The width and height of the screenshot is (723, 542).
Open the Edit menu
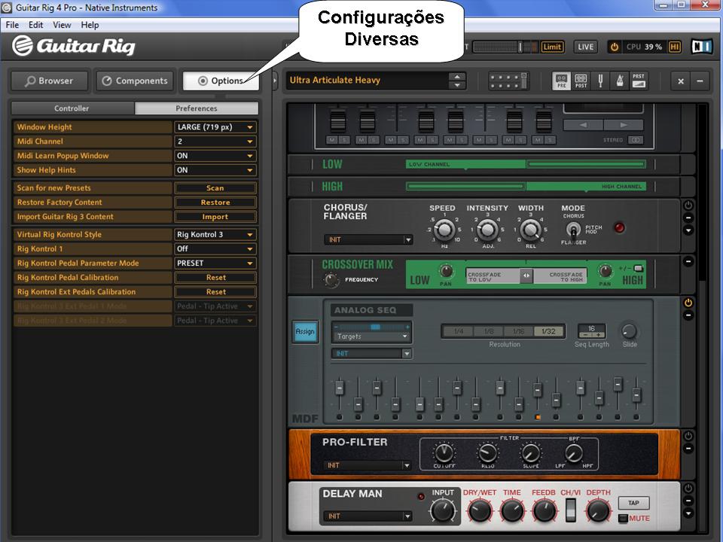click(35, 25)
